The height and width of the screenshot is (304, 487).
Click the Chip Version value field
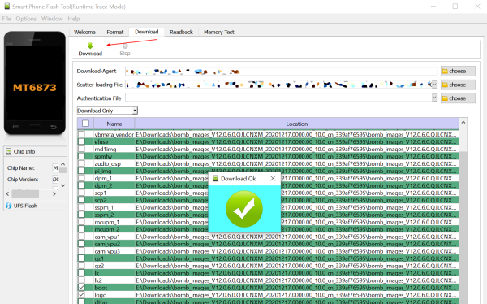pyautogui.click(x=55, y=179)
